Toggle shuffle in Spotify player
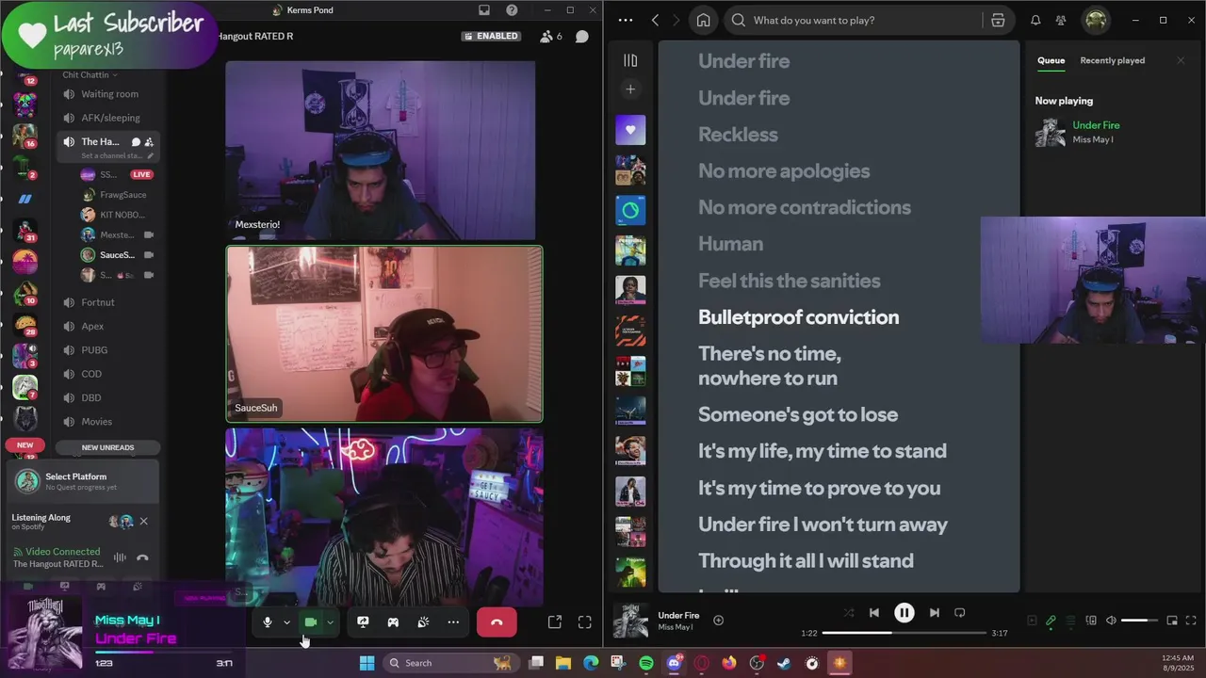 pos(849,612)
